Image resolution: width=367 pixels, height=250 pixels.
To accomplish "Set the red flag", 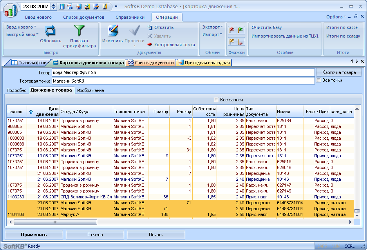I will point(232,30).
